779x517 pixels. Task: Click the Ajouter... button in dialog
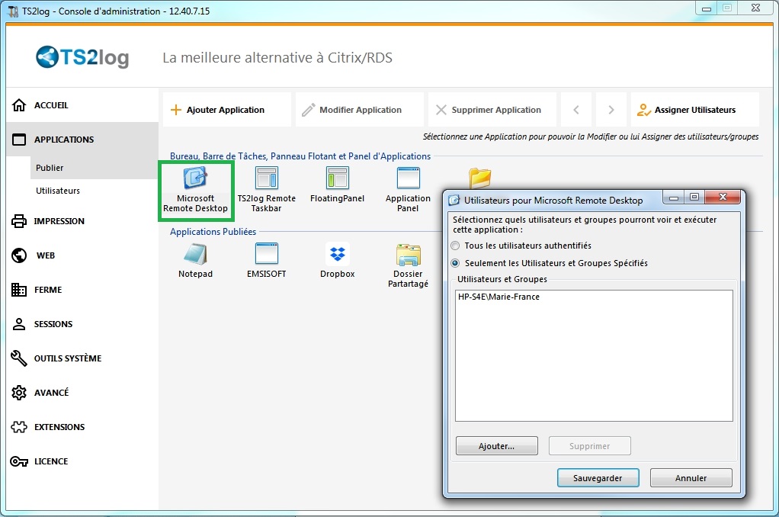(x=497, y=446)
